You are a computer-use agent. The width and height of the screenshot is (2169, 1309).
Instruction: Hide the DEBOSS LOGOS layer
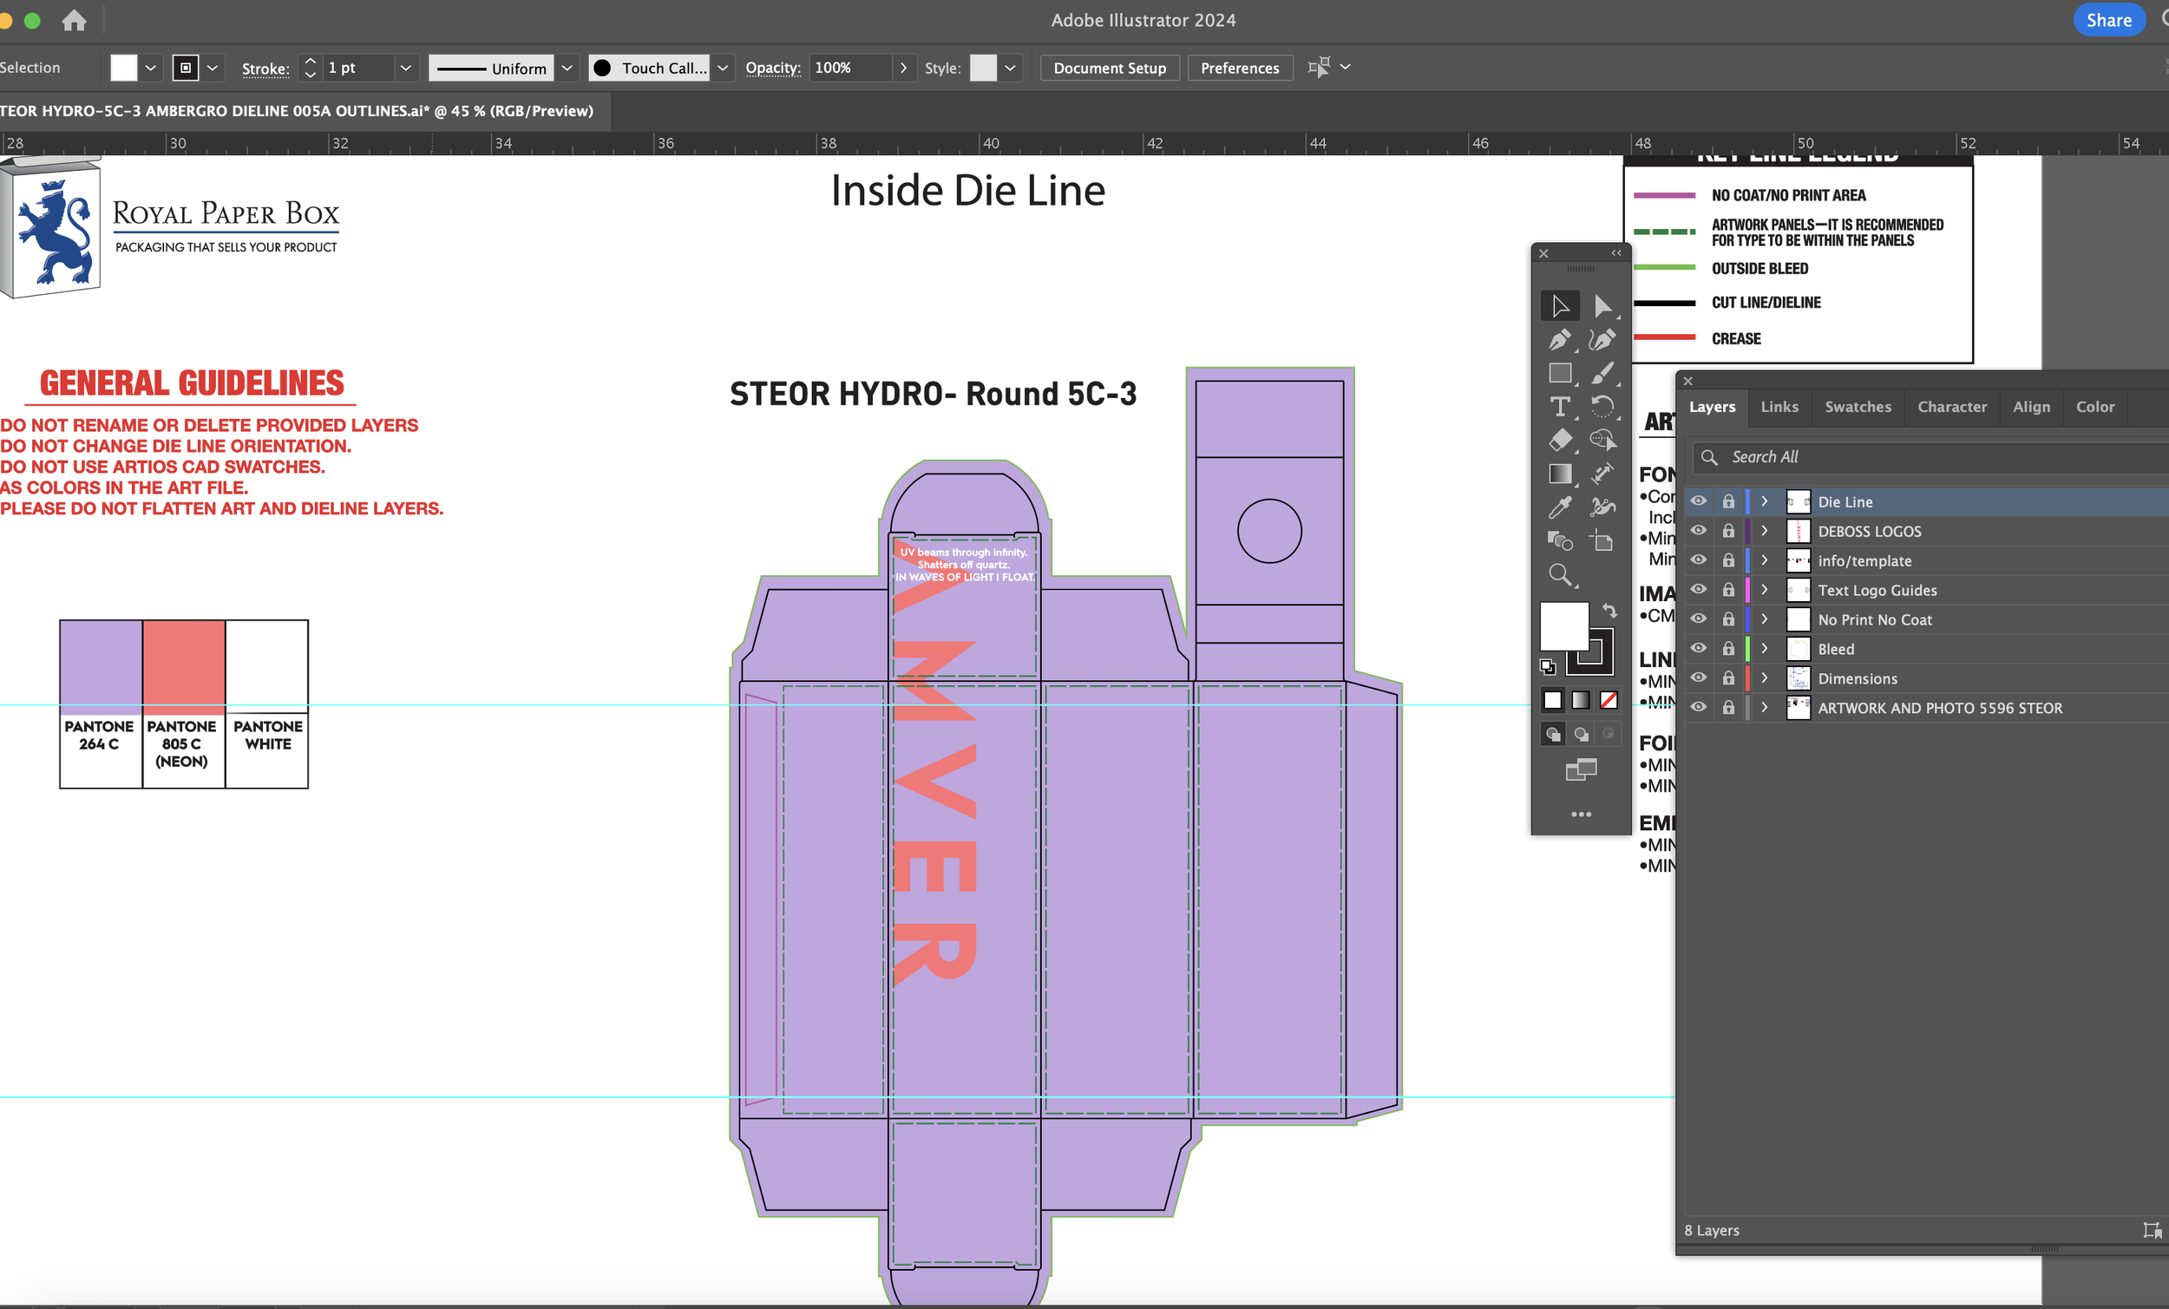(1699, 531)
